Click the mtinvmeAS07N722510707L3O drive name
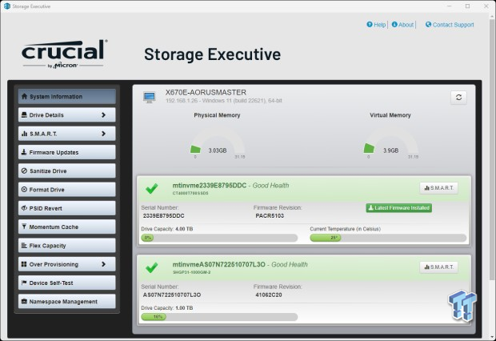 click(219, 265)
